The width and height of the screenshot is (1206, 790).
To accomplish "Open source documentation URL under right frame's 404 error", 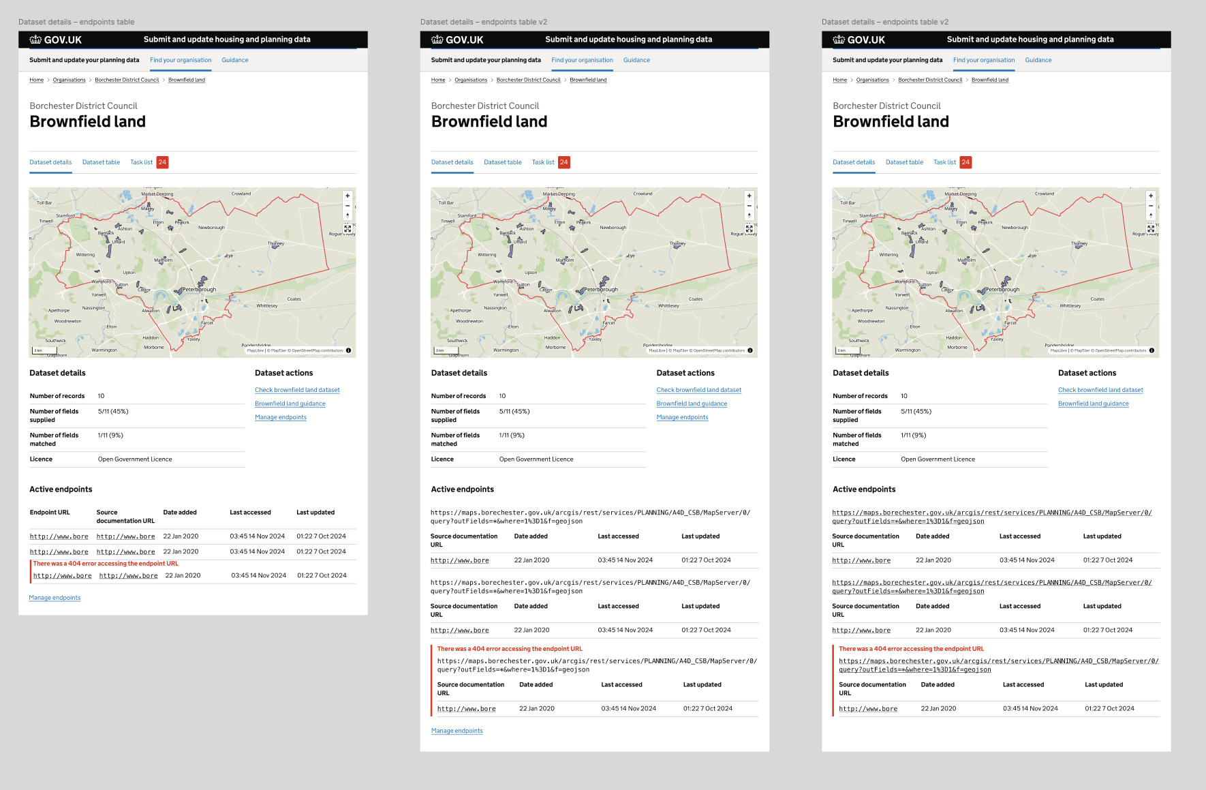I will click(x=868, y=709).
